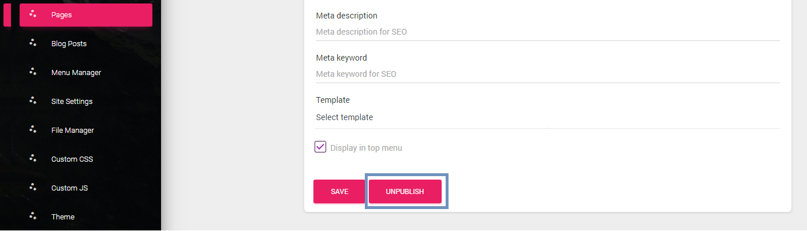Click the Unpublish button
Image resolution: width=807 pixels, height=231 pixels.
405,192
